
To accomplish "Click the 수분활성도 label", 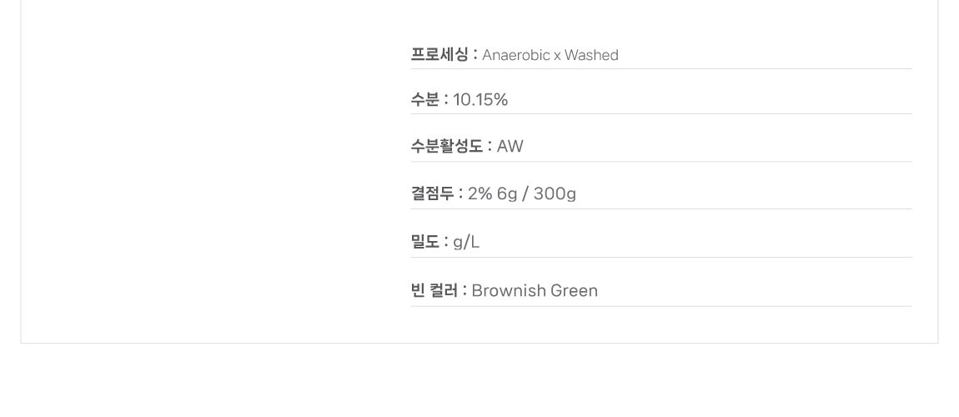I will (446, 147).
